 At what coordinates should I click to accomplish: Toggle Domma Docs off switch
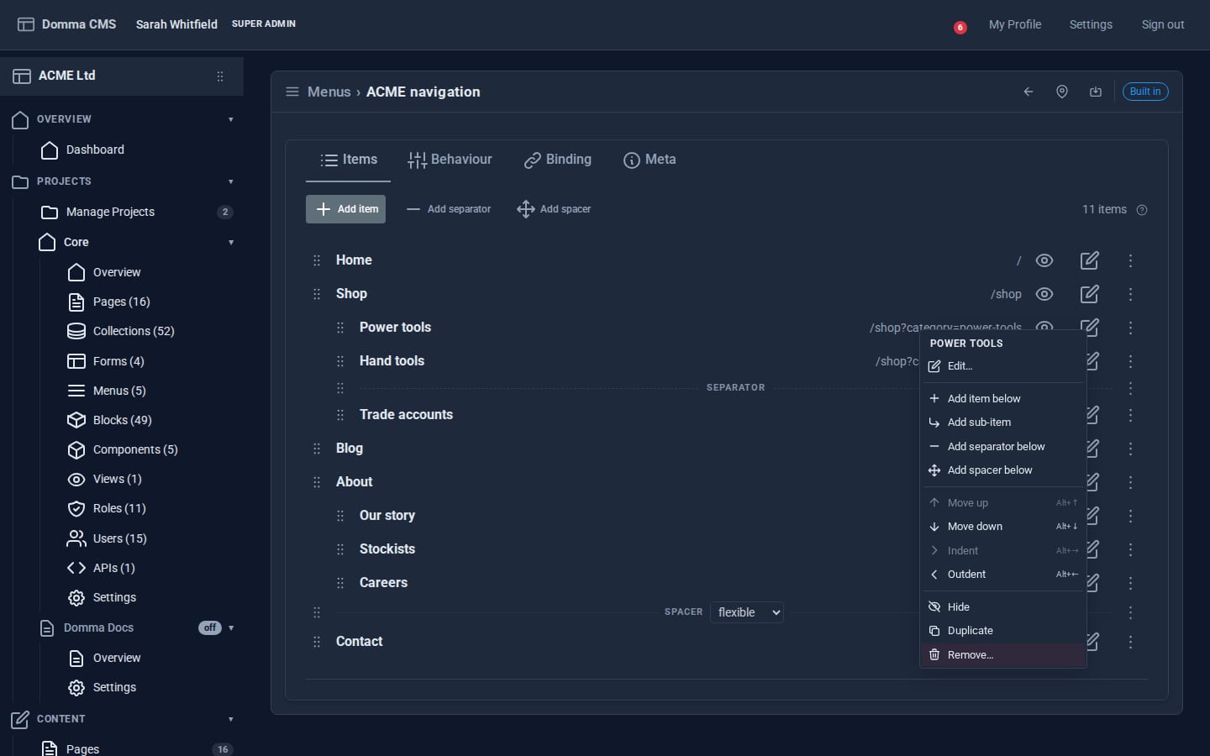click(x=210, y=627)
